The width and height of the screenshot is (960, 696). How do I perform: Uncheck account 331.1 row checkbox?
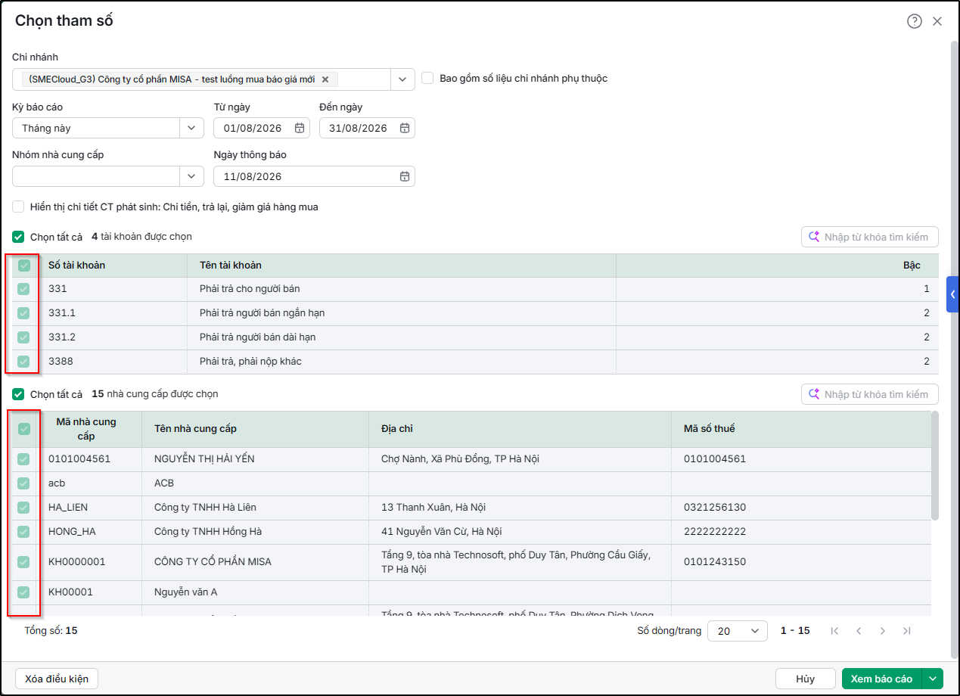click(23, 313)
